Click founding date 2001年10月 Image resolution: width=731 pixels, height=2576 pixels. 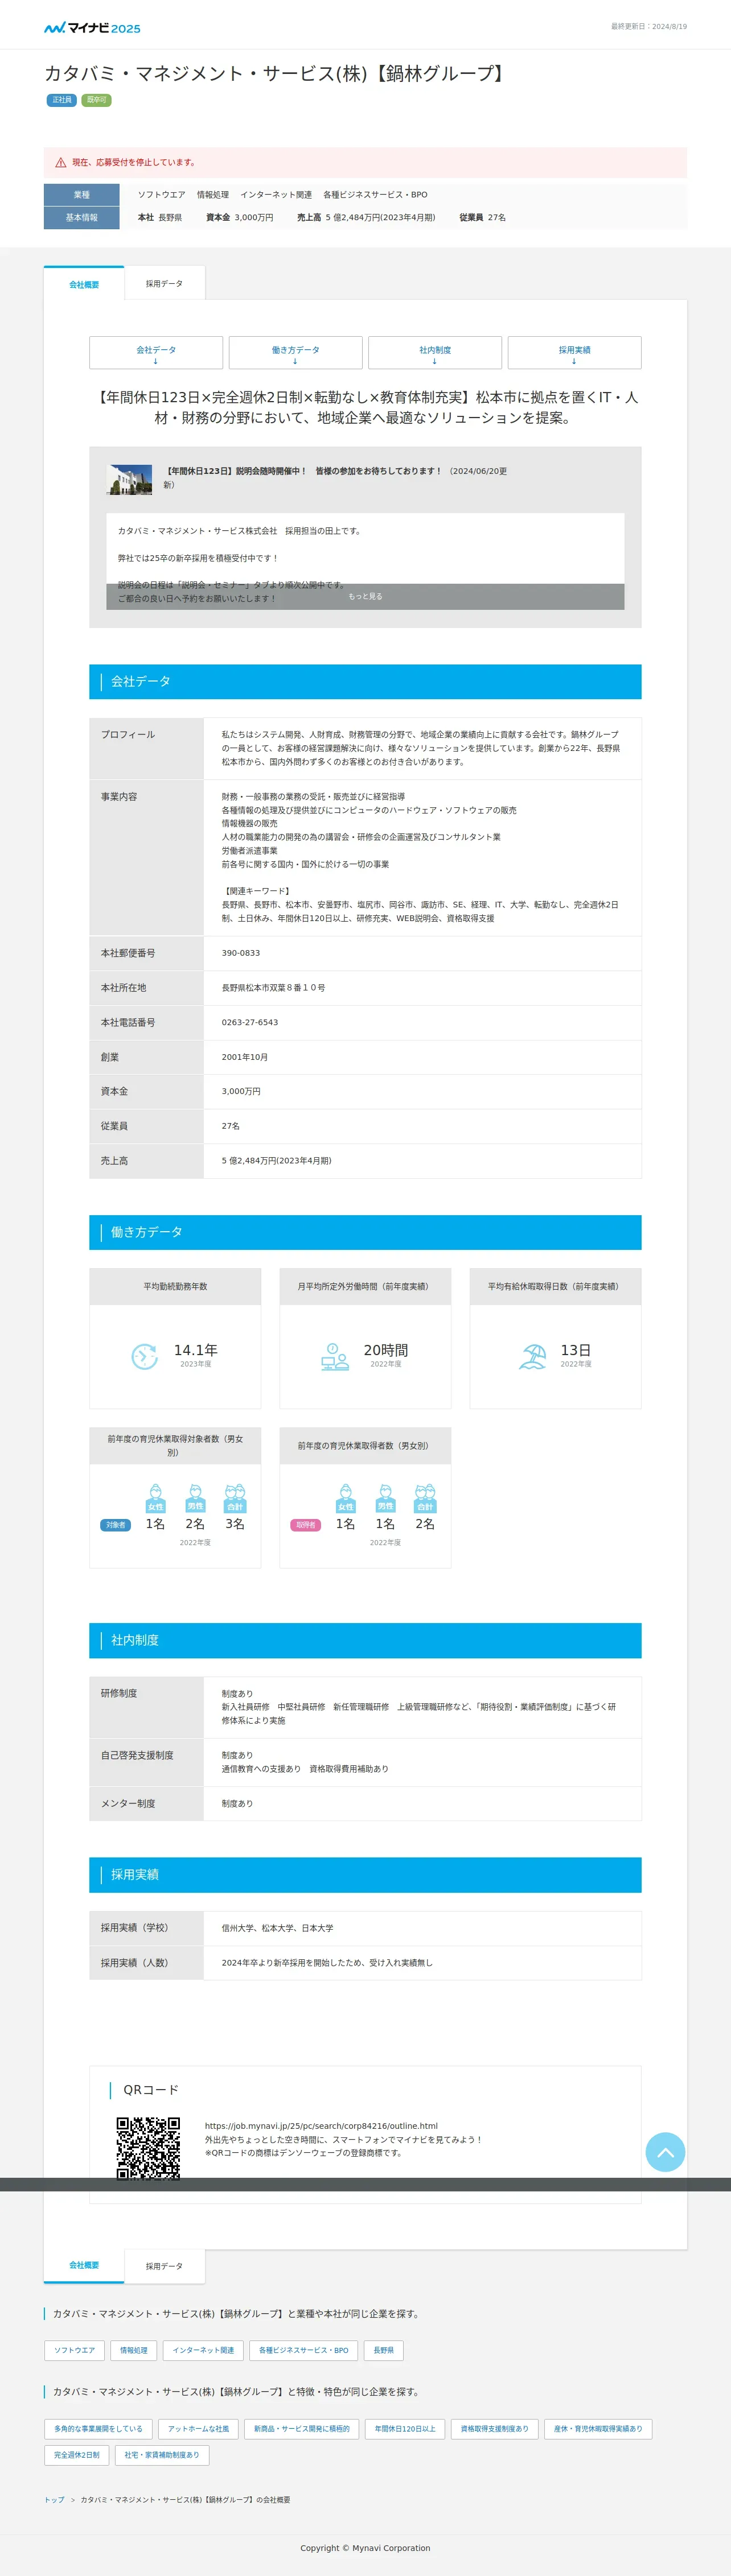245,1057
